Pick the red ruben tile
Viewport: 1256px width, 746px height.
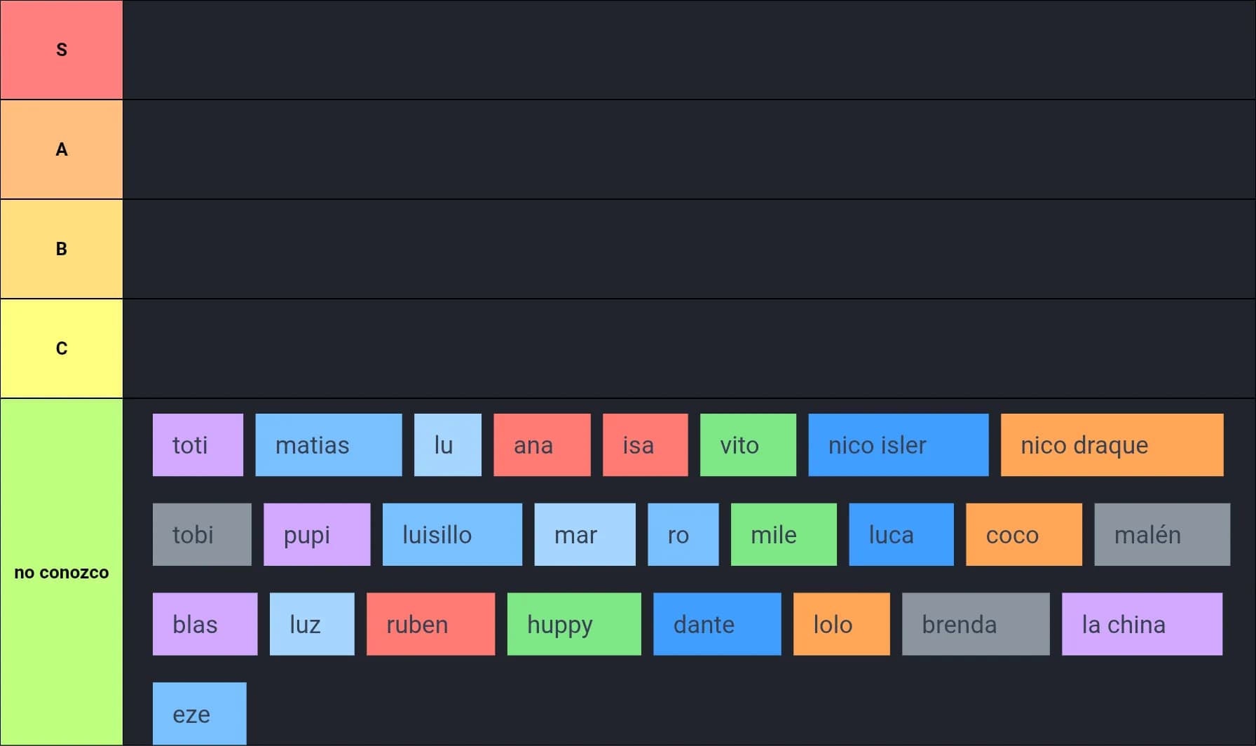[430, 624]
